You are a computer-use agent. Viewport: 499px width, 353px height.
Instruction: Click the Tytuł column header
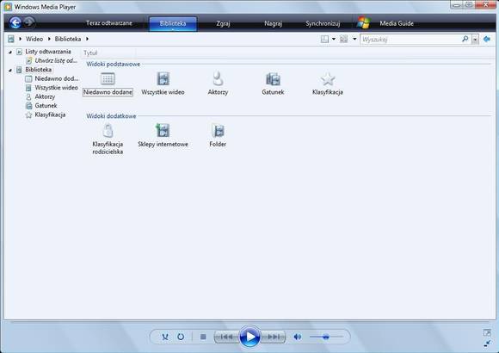point(90,53)
